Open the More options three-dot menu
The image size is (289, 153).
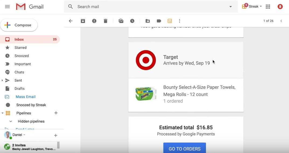tap(180, 21)
